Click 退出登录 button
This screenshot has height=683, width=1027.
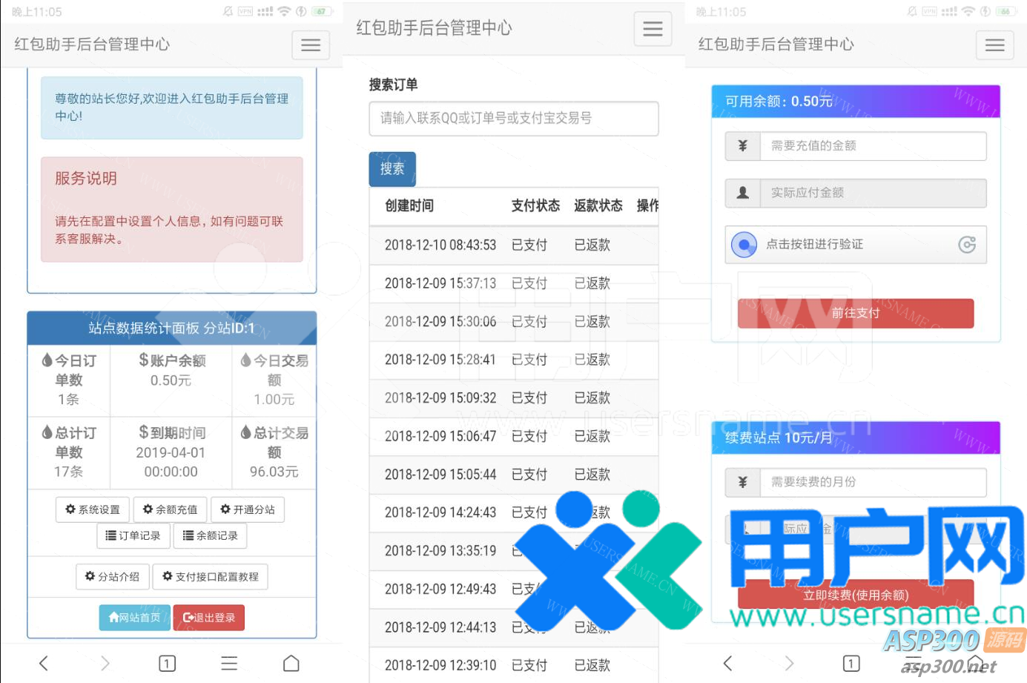tap(209, 618)
